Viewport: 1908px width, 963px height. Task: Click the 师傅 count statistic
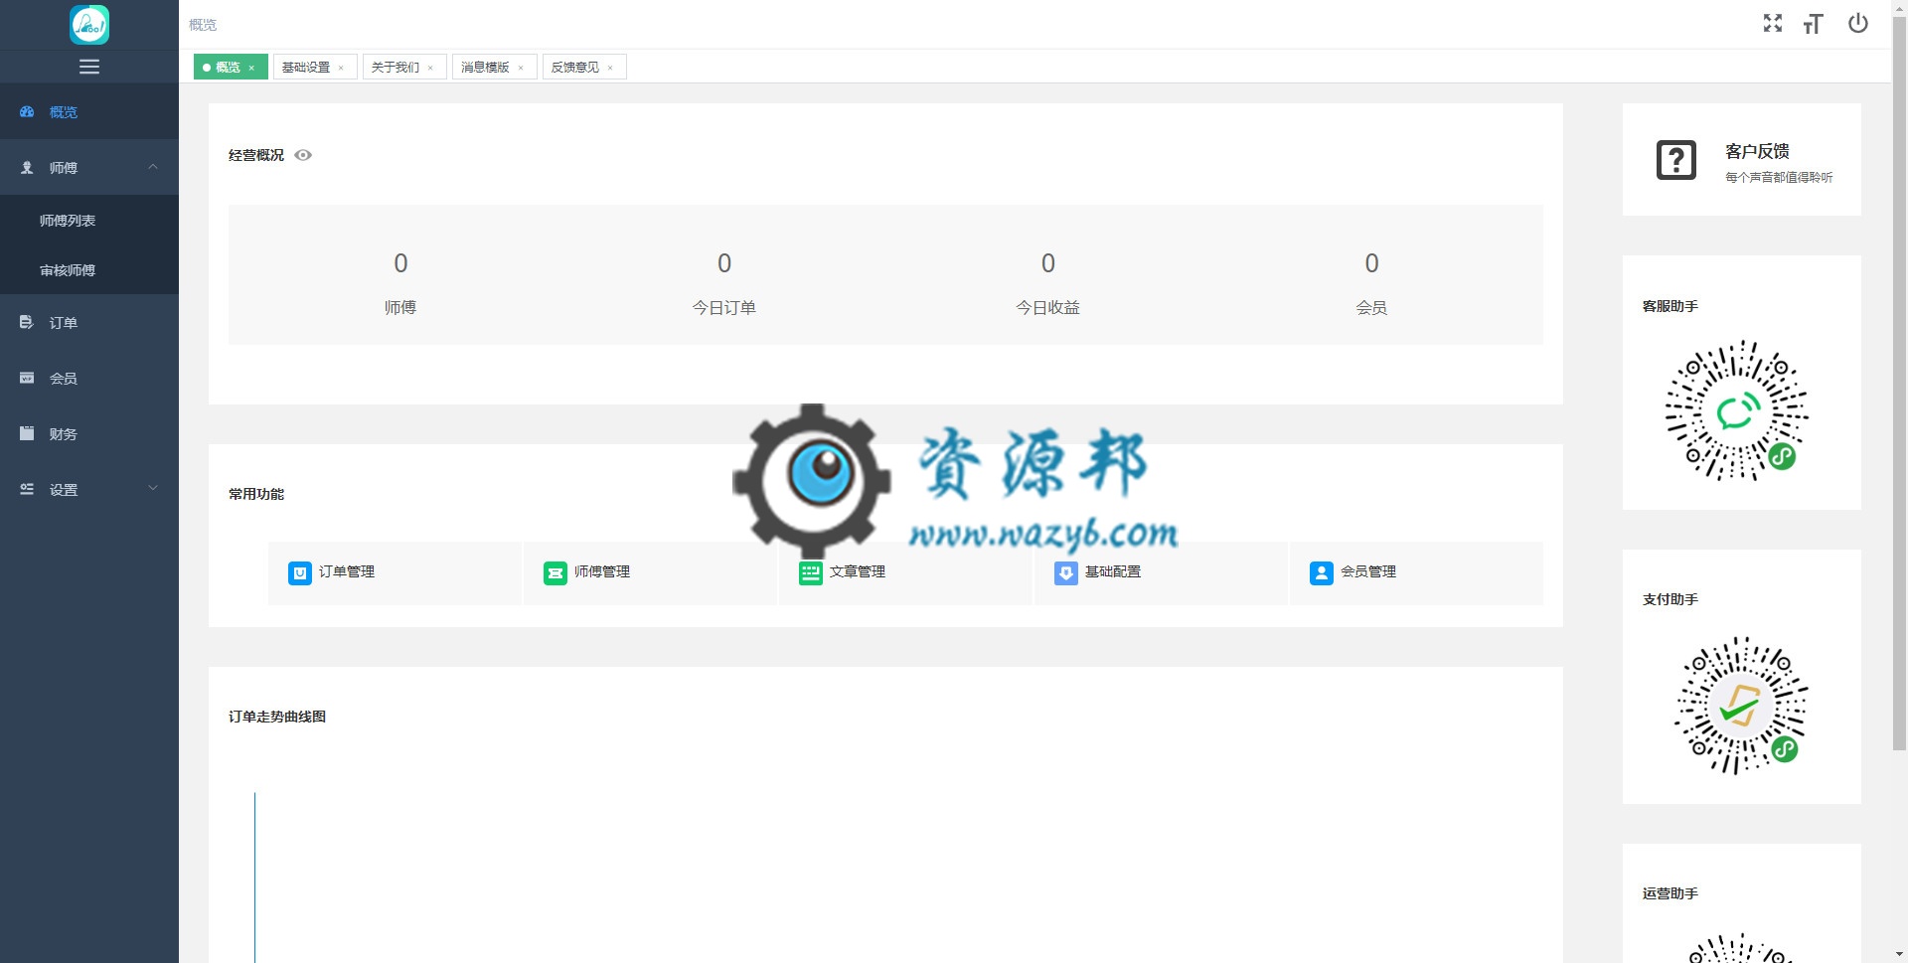(400, 283)
